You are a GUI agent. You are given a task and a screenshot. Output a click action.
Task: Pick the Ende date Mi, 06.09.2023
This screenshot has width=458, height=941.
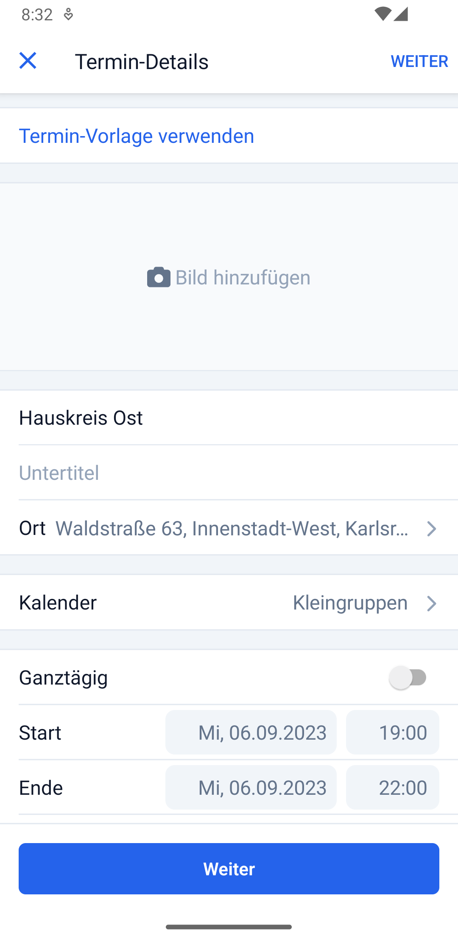(x=251, y=788)
